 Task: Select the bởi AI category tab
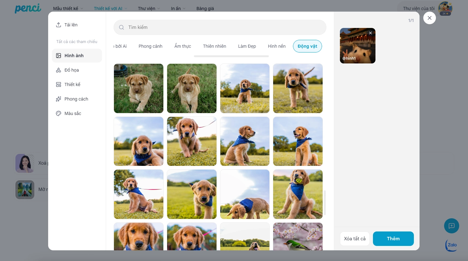[120, 46]
